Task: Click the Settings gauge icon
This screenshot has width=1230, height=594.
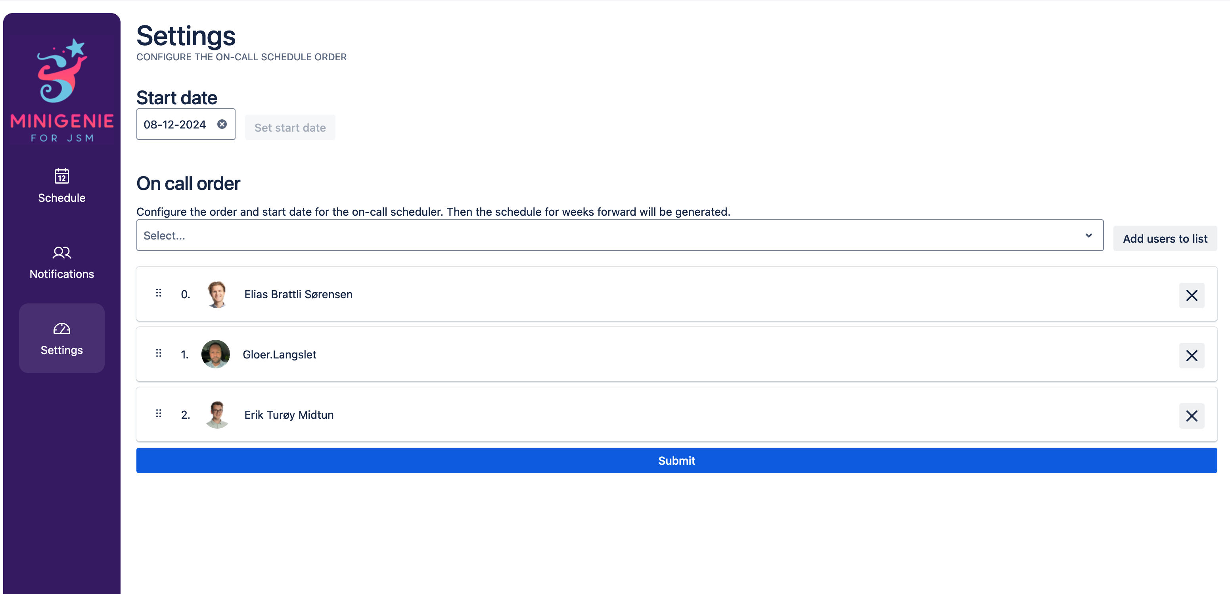Action: click(x=61, y=328)
